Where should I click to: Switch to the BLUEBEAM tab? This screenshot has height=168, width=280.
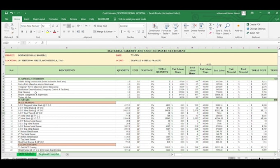pyautogui.click(x=103, y=19)
